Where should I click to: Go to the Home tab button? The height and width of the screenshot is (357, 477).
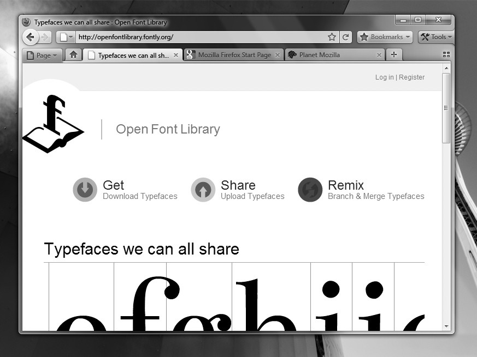[x=73, y=55]
